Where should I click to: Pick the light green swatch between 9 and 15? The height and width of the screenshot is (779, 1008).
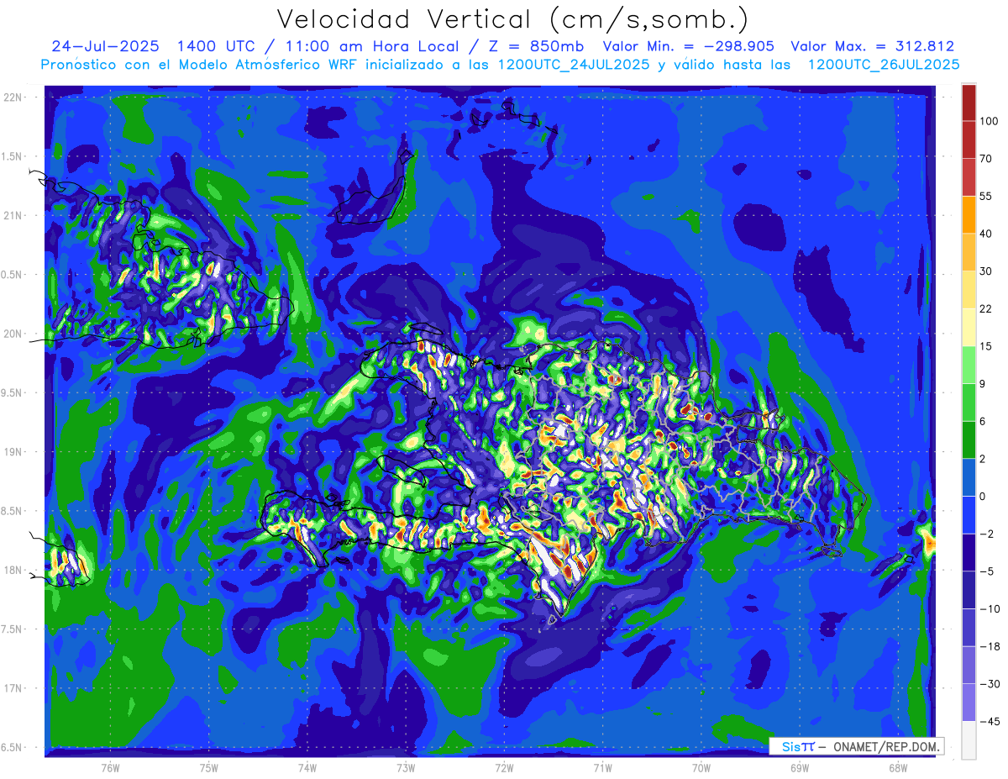969,365
